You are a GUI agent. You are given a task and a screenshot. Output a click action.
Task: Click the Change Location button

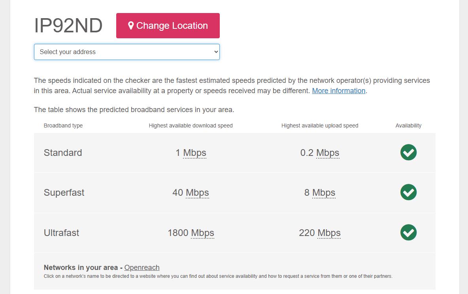[168, 26]
